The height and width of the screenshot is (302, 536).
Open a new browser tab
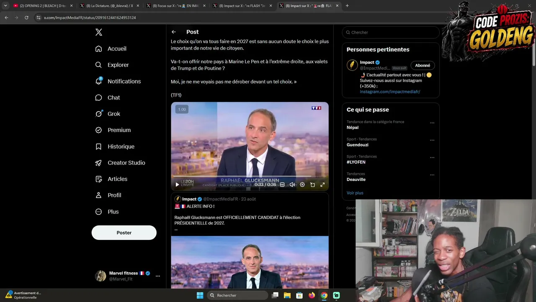point(347,6)
